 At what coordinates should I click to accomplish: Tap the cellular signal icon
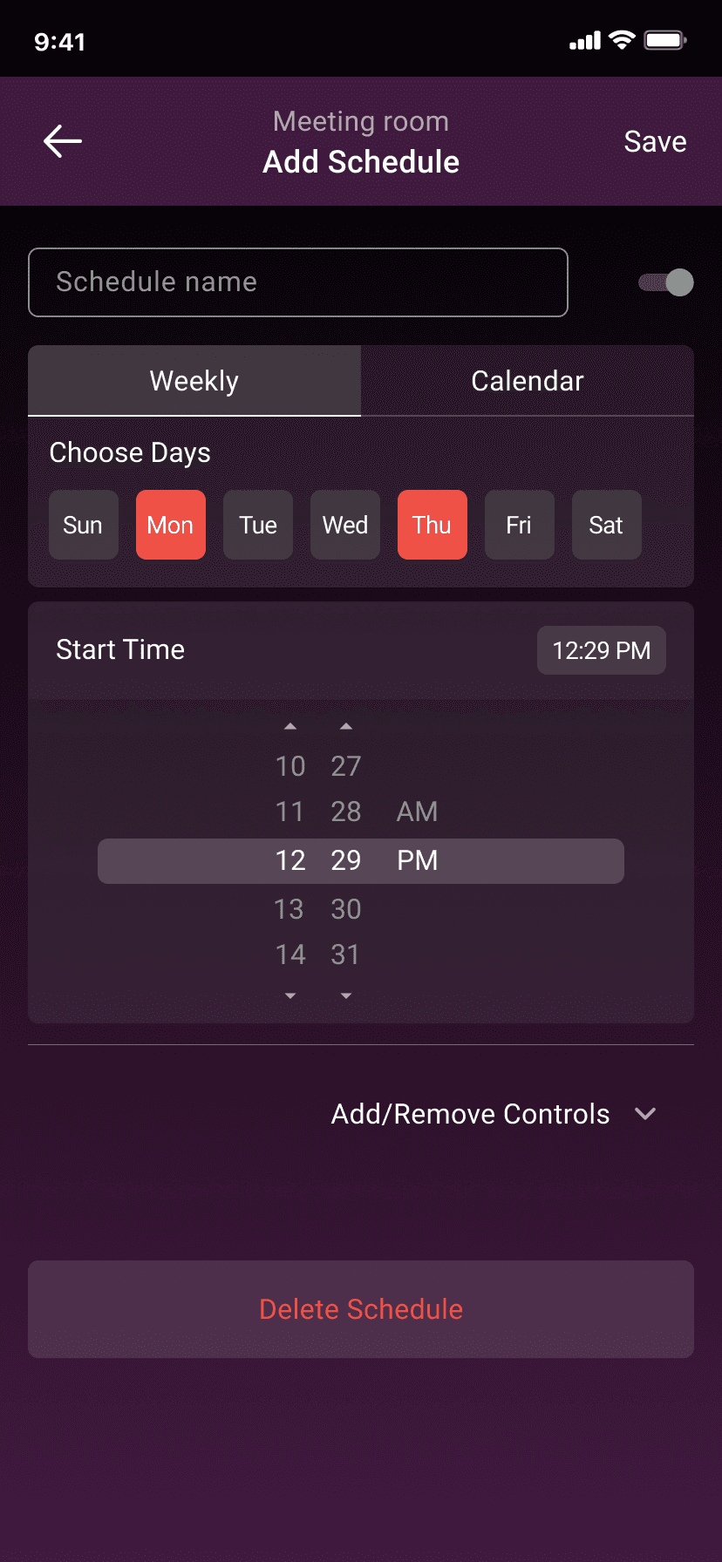pos(585,41)
